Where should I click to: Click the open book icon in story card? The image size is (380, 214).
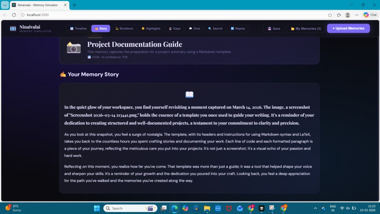click(x=189, y=94)
